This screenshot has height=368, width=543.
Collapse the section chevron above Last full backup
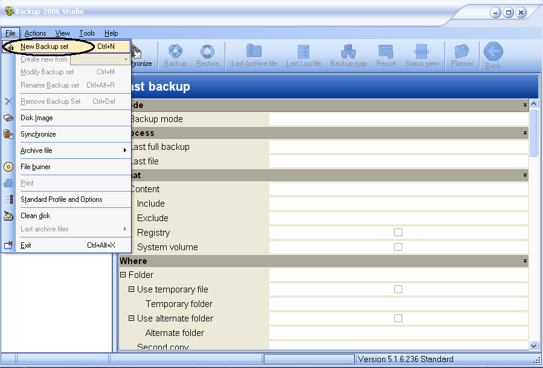click(x=525, y=133)
